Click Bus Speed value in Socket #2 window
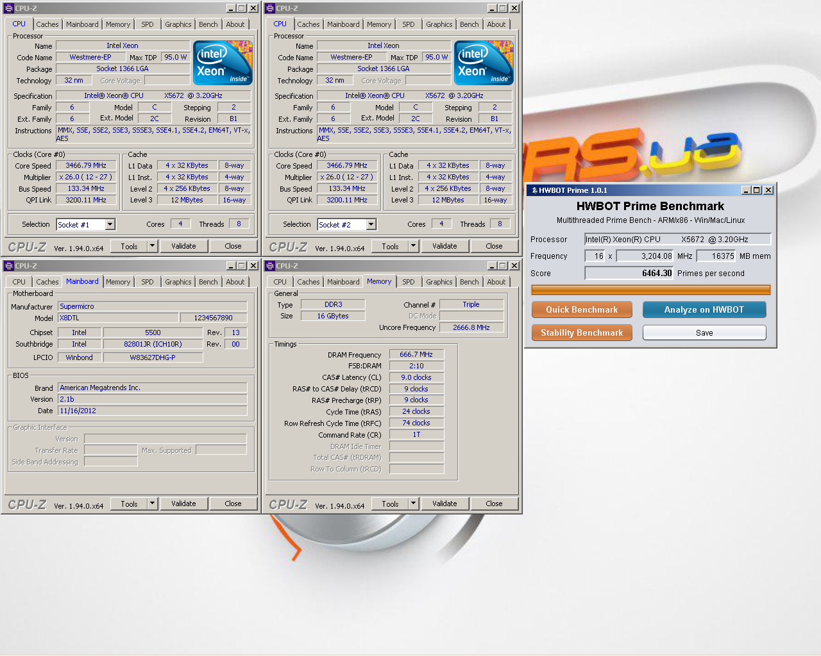821x656 pixels. click(x=347, y=188)
